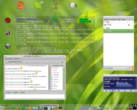This screenshot has height=110, width=137.
Task: Click the chat room icon in conversation header
Action: click(6, 62)
